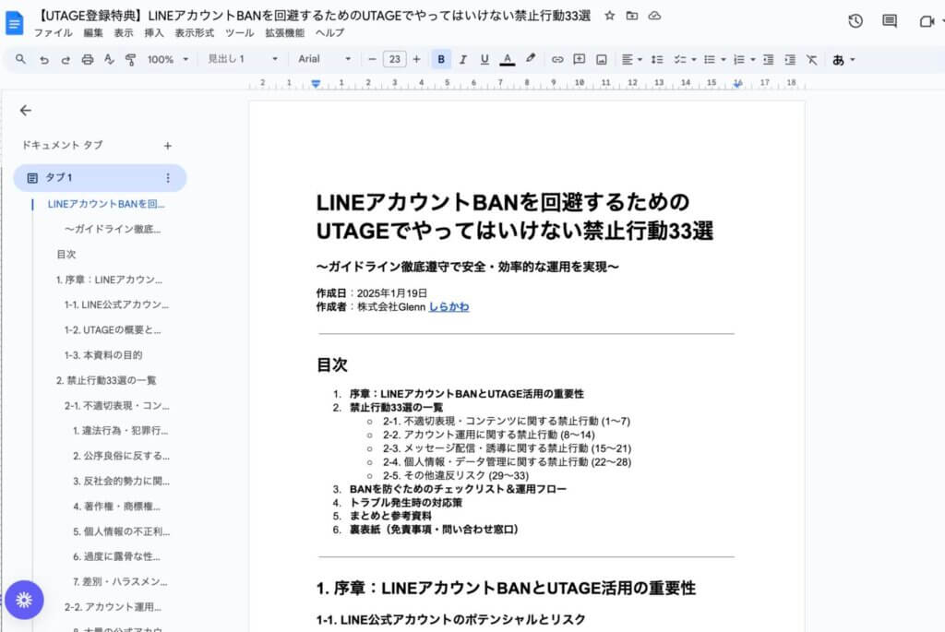The height and width of the screenshot is (632, 945).
Task: Open the 挿入 menu
Action: pyautogui.click(x=154, y=32)
